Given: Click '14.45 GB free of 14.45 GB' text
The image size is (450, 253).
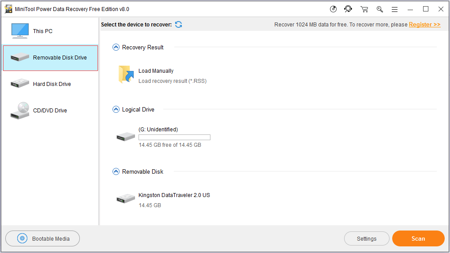Looking at the screenshot, I should [x=170, y=145].
